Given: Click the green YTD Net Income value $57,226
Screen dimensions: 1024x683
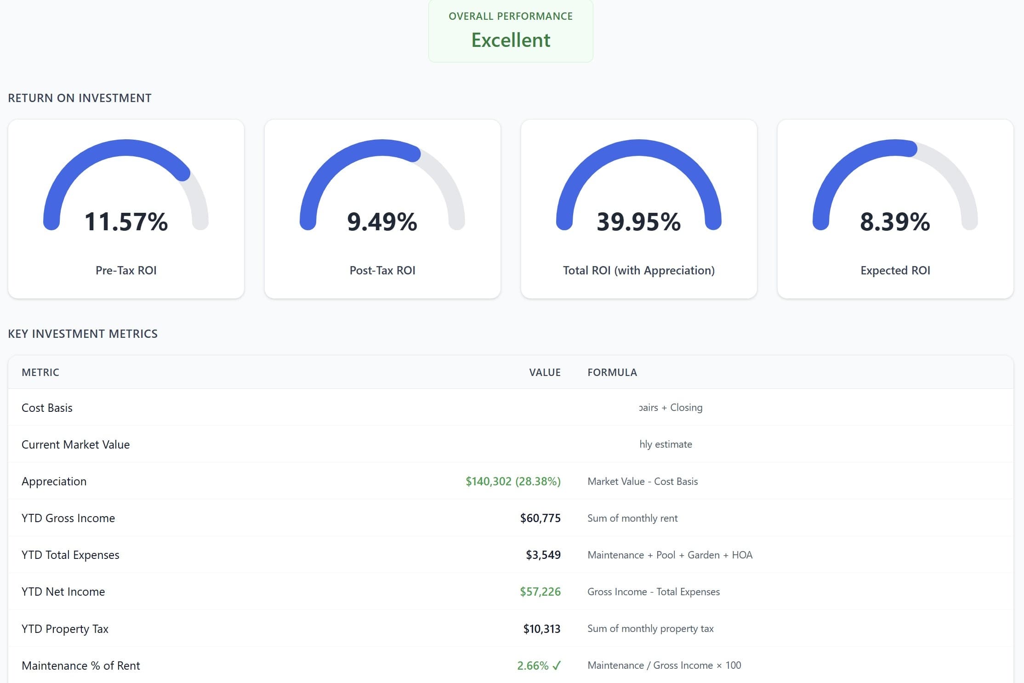Looking at the screenshot, I should (x=540, y=592).
